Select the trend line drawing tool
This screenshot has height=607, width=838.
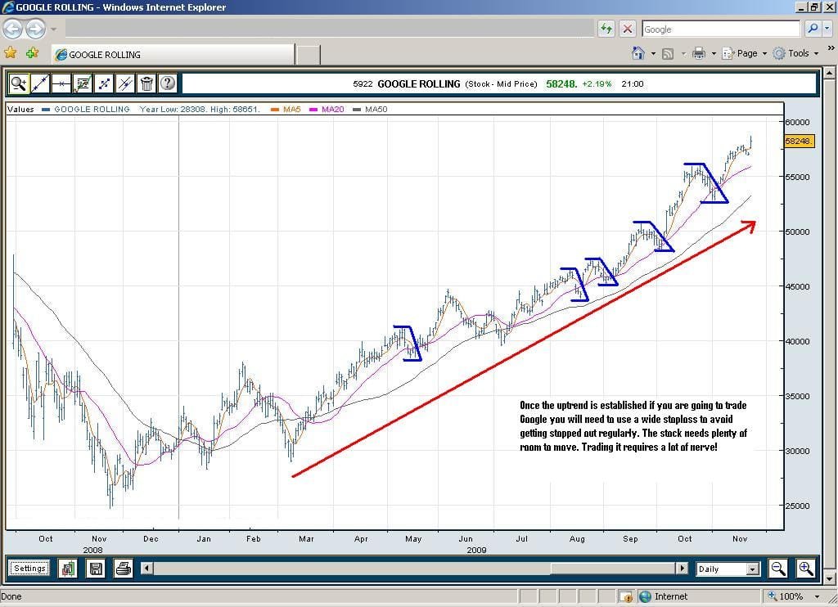pos(40,83)
